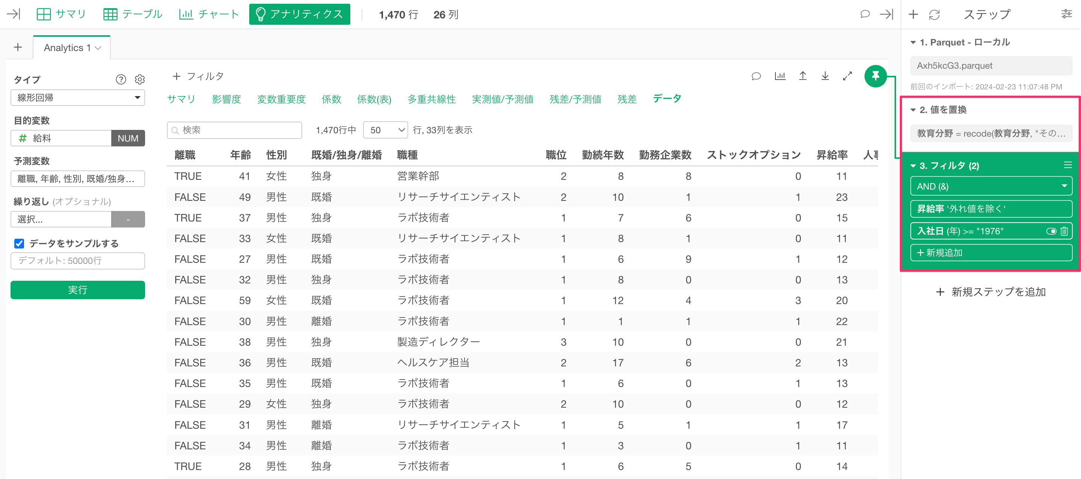This screenshot has width=1081, height=479.
Task: Click the green 実行 button
Action: 78,289
